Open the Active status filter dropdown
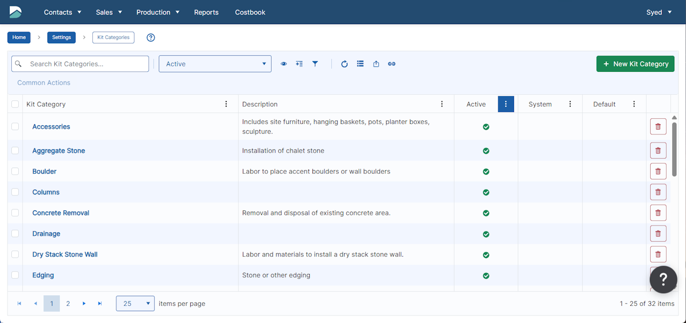 pyautogui.click(x=215, y=64)
